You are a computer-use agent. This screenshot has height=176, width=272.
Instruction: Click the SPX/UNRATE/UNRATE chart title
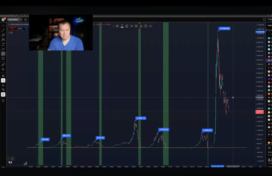[x=19, y=24]
